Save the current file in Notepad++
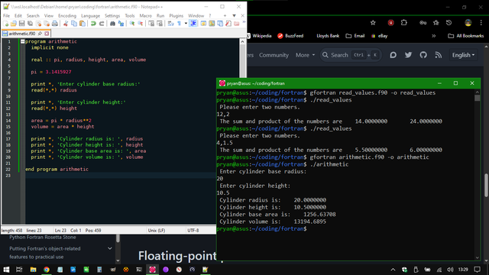Image resolution: width=489 pixels, height=275 pixels. click(21, 24)
